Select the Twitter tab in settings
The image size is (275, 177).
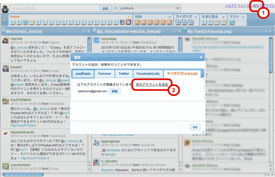tap(124, 74)
